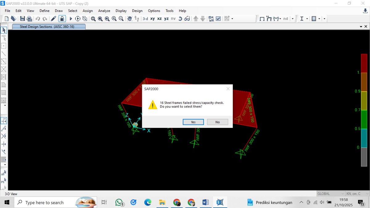
Task: Open the Assign toolbar icon's dropdown arrow
Action: point(232,19)
